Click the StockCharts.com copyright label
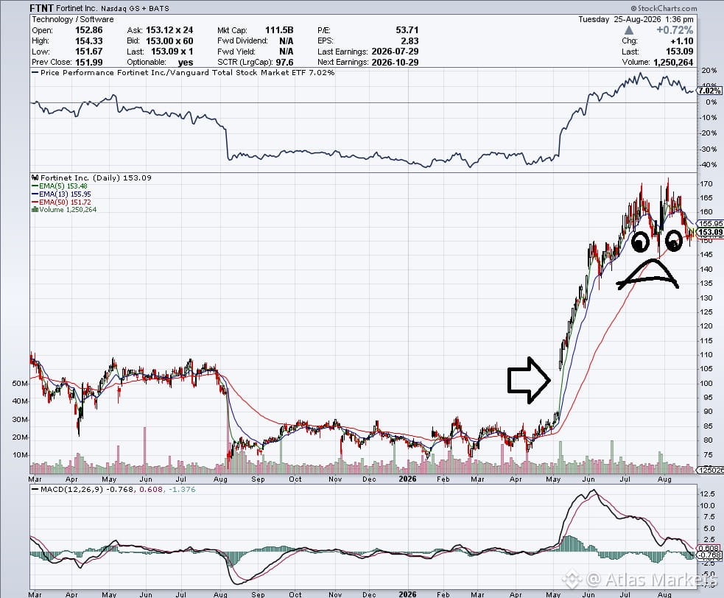The image size is (724, 598). click(x=664, y=8)
